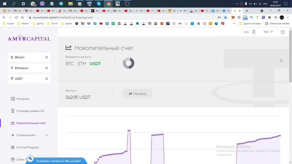Open the Windows Start menu
Viewport: 292px width, 164px height.
coord(5,4)
